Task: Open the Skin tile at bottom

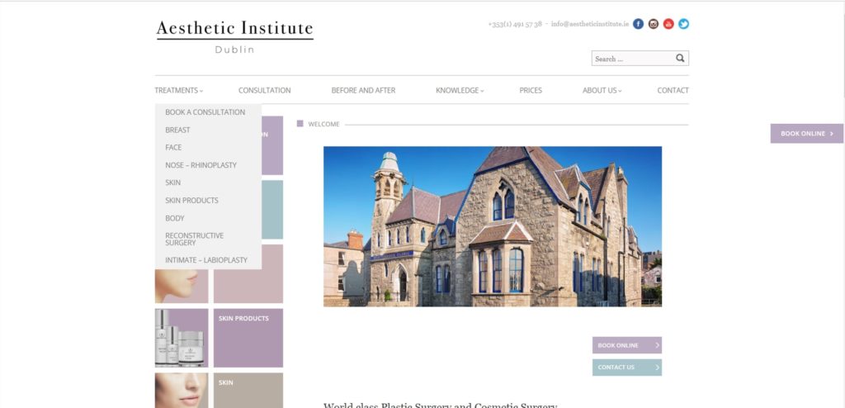Action: pos(248,390)
